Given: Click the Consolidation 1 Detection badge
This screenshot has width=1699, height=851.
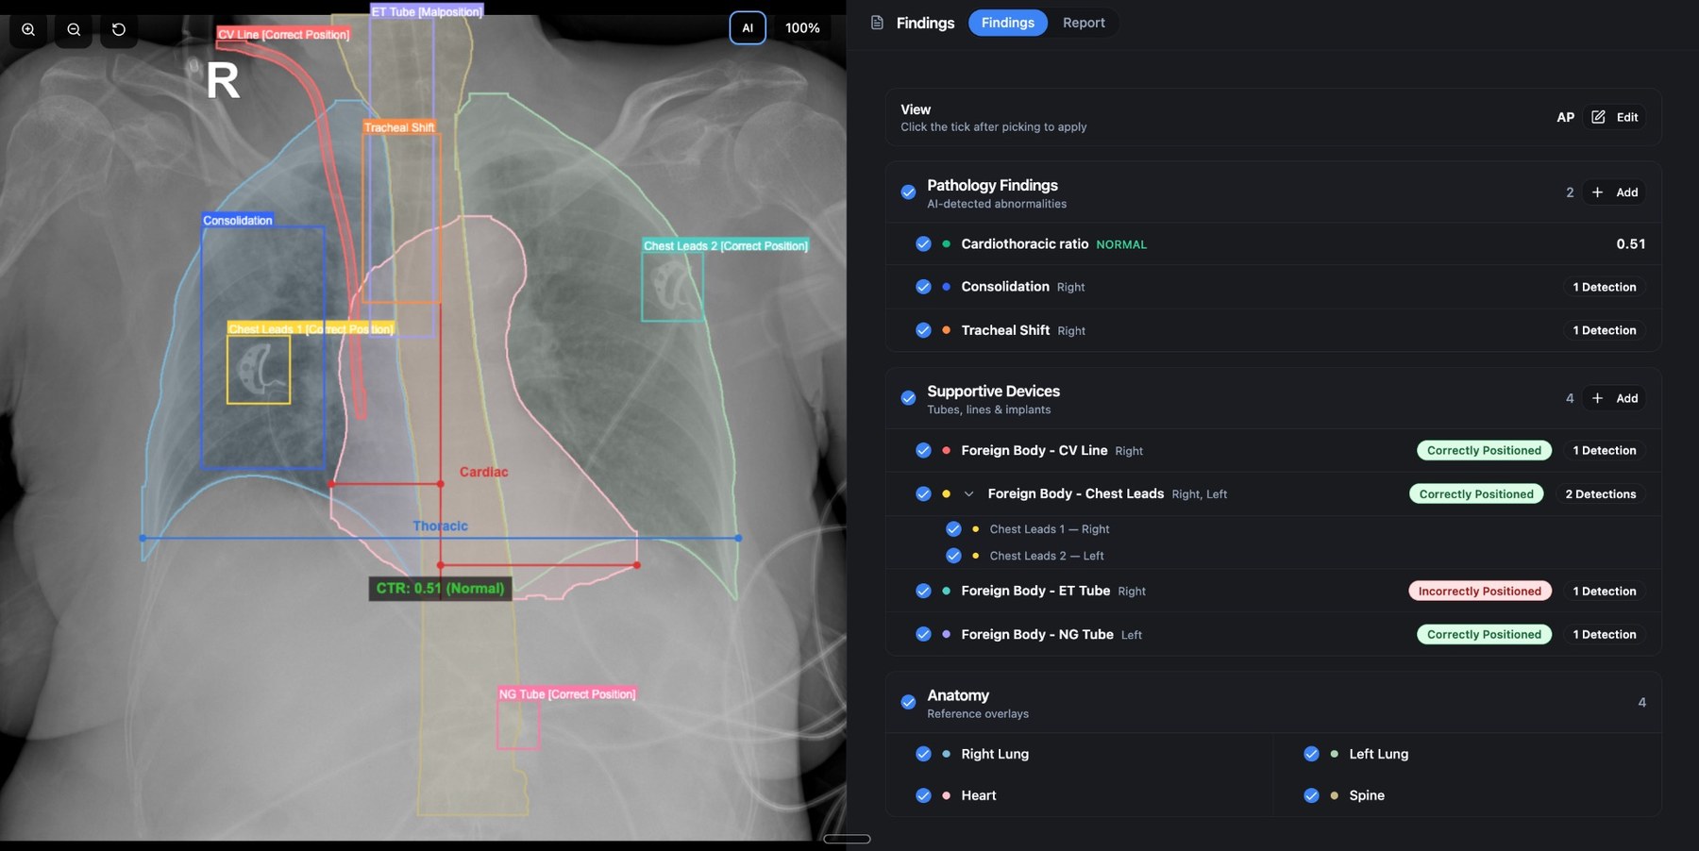Looking at the screenshot, I should 1604,287.
